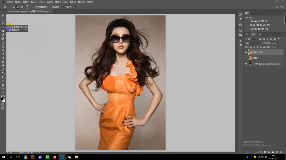
Task: Hide the .jpg.thumb layer eye icon
Action: point(246,64)
